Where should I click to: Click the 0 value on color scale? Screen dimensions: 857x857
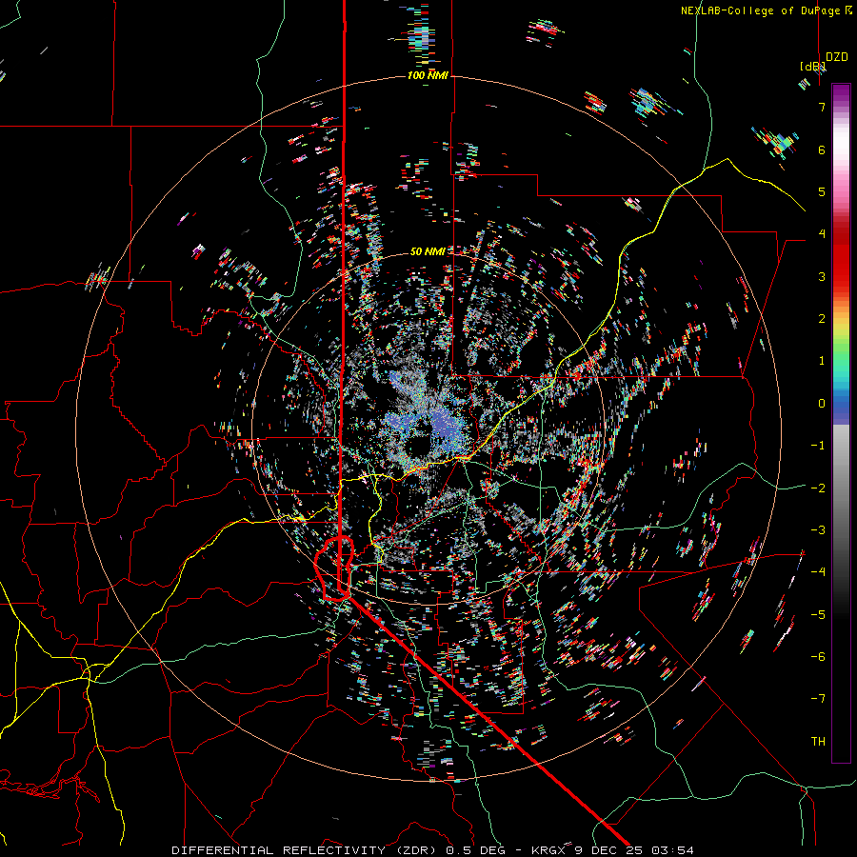(x=822, y=404)
